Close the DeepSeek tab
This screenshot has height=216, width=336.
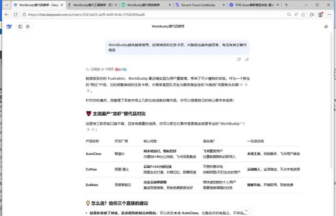tap(62, 5)
